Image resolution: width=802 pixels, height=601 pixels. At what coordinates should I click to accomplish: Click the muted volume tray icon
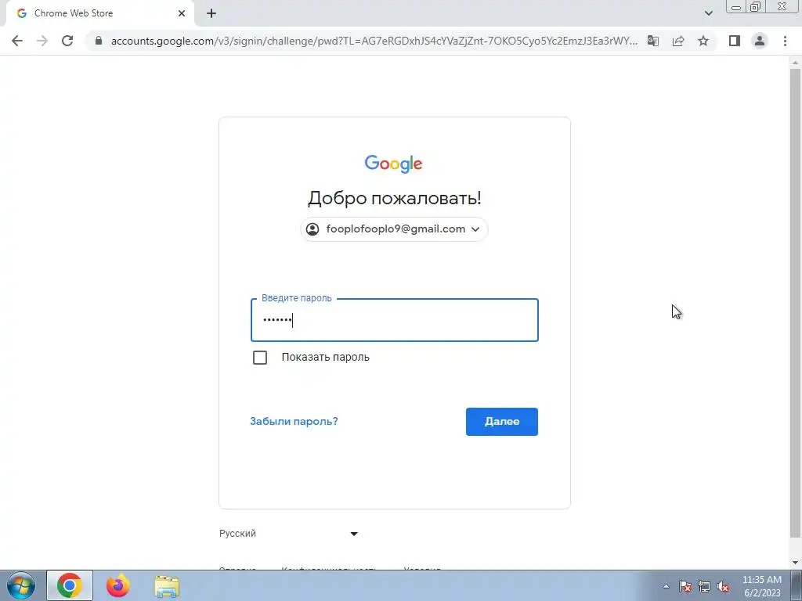(723, 586)
